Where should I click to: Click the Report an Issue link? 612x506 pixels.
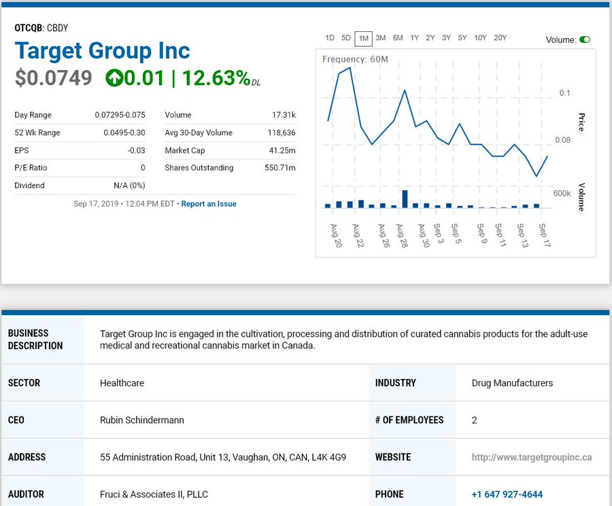(209, 204)
